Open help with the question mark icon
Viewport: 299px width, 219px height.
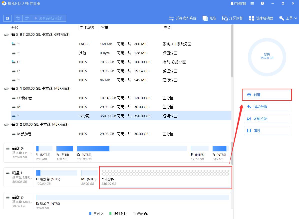(x=262, y=3)
